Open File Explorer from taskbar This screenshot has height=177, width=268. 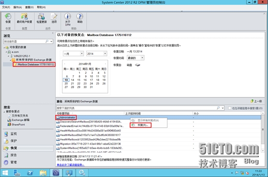click(43, 173)
